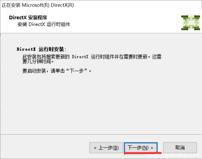This screenshot has width=202, height=159.
Task: Click the left arrow on 上一步 button
Action: [x=95, y=148]
